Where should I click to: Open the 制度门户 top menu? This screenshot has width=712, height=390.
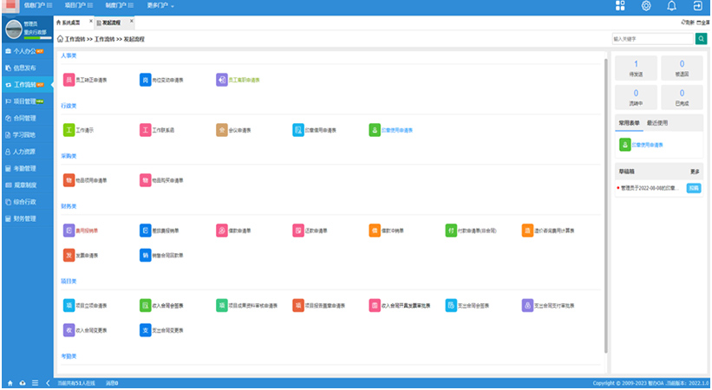click(120, 5)
